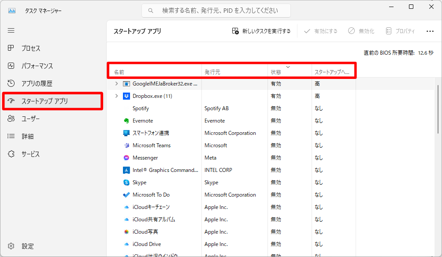Click 有効 status of Dropbox.exe
This screenshot has width=442, height=257.
(276, 96)
